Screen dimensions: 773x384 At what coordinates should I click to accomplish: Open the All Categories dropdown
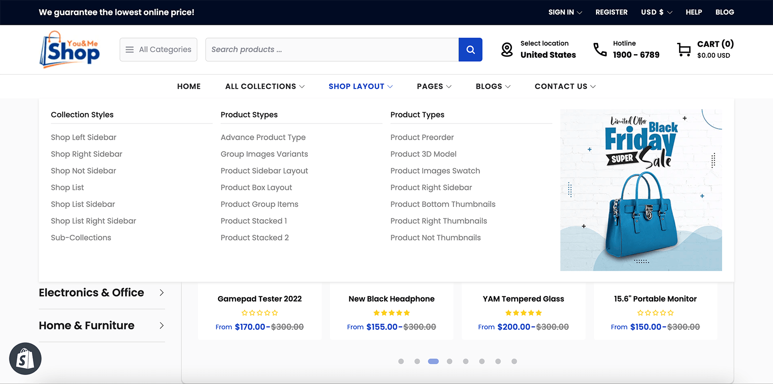(158, 49)
